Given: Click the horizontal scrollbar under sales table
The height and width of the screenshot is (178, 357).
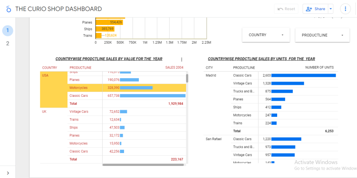Looking at the screenshot, I should 143,165.
